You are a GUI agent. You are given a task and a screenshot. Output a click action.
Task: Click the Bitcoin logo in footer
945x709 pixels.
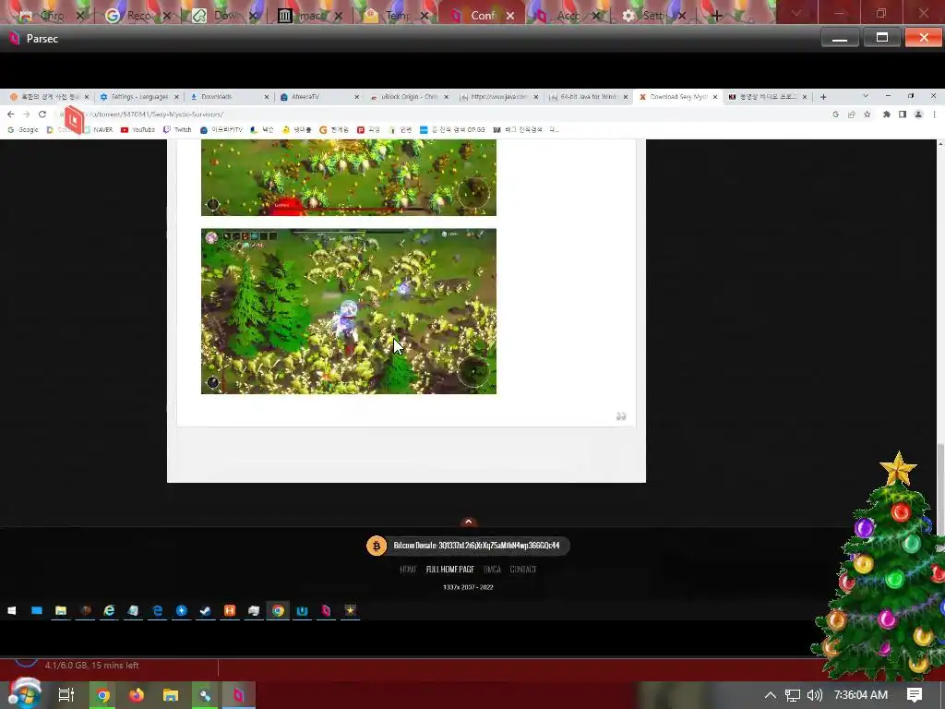pos(377,546)
